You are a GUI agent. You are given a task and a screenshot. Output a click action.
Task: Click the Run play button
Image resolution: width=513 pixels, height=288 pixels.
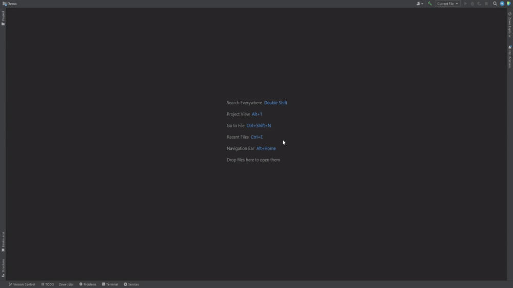[465, 4]
